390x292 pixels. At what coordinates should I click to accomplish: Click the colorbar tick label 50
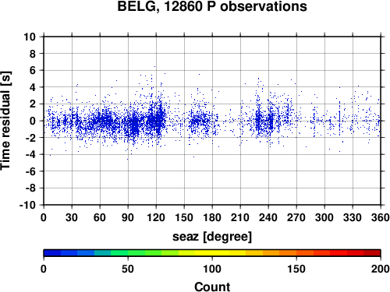tap(128, 269)
